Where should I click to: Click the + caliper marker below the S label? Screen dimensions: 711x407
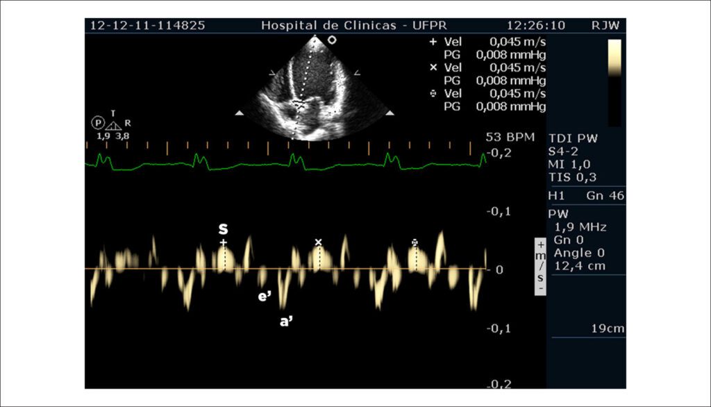click(x=223, y=243)
